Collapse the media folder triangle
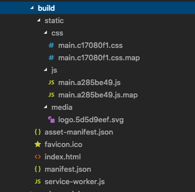This screenshot has width=195, height=192. click(x=45, y=107)
